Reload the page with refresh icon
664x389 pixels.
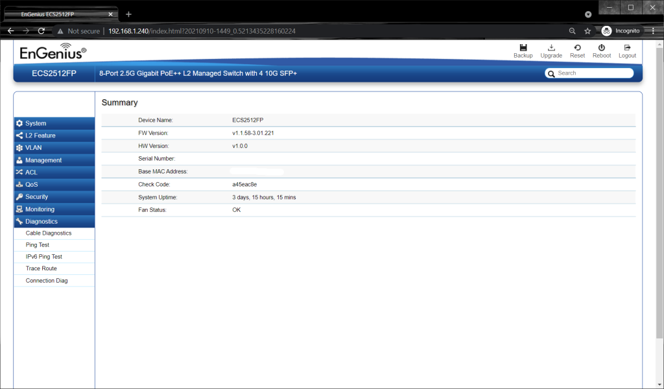(x=41, y=31)
